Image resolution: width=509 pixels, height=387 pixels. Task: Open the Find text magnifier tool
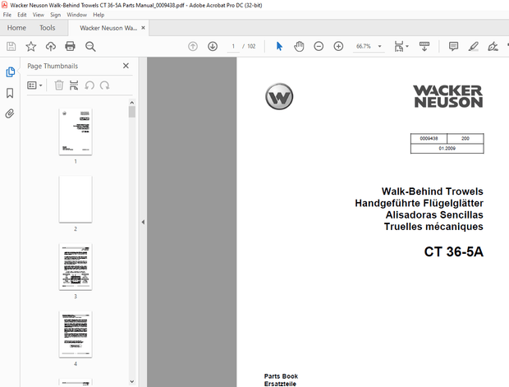[x=90, y=47]
